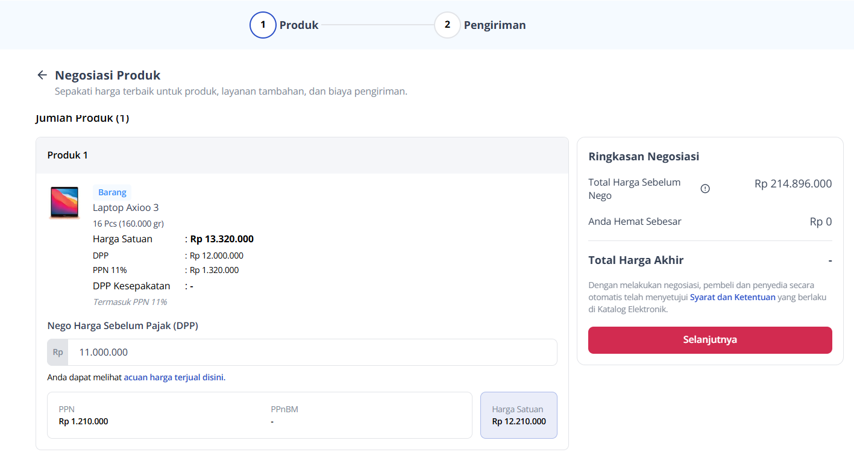Click the Pengiriman step label
This screenshot has height=452, width=854.
click(495, 25)
